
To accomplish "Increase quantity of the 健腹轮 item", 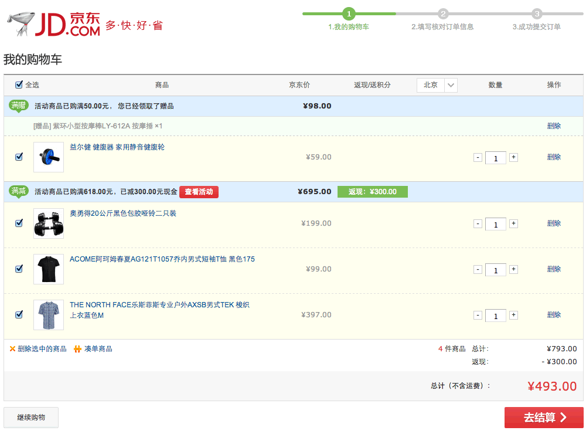I will point(513,157).
